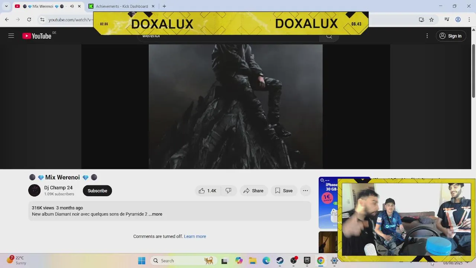
Task: Open a new browser tab
Action: tap(164, 6)
